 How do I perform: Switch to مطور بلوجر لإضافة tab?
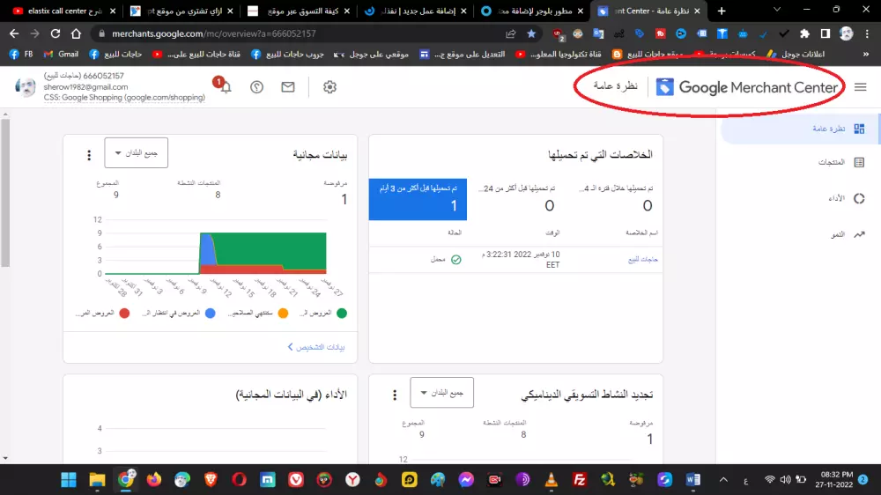click(533, 11)
